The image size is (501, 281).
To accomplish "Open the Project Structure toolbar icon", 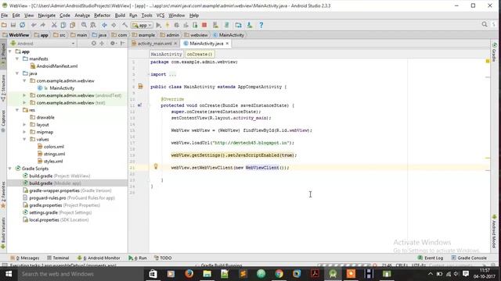I will point(238,25).
